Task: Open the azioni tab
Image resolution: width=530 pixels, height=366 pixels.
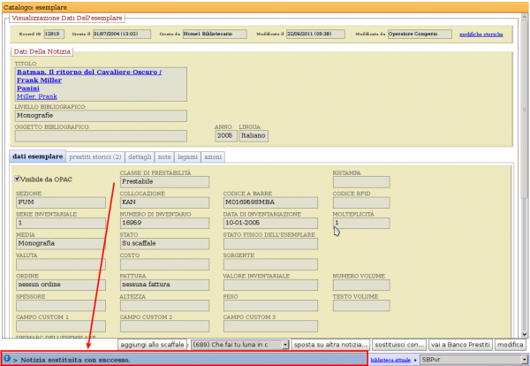Action: (213, 156)
